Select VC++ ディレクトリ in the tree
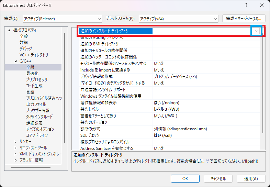 pyautogui.click(x=34, y=55)
